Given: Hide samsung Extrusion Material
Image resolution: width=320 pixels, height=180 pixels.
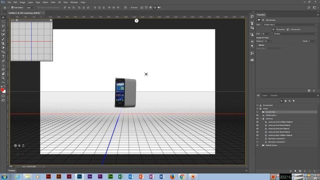Looking at the screenshot, I should (257, 128).
